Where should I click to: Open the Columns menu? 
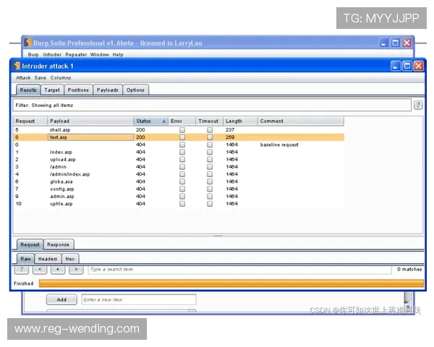(61, 77)
